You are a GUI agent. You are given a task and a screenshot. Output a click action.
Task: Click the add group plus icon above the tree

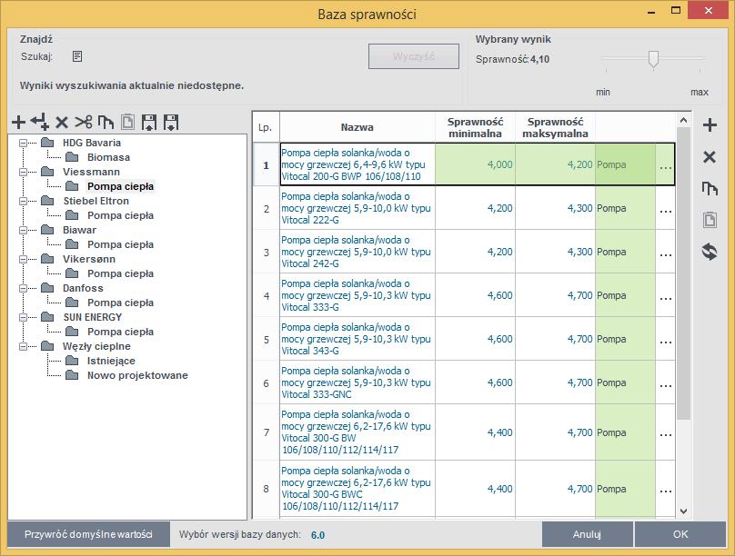coord(19,122)
